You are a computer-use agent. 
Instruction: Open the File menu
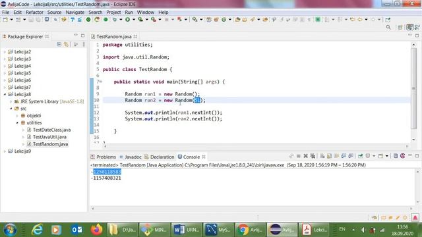coord(6,13)
